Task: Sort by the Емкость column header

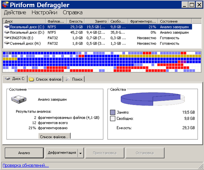Action: [x=76, y=21]
